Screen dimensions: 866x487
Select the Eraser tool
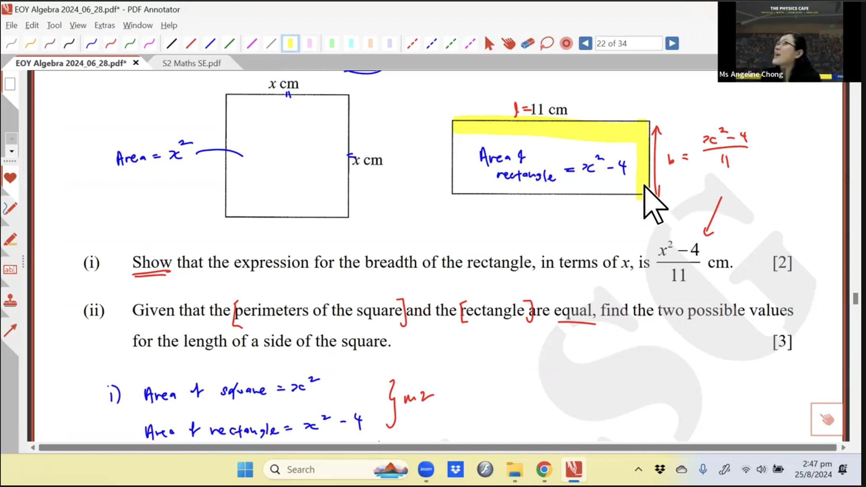tap(527, 43)
